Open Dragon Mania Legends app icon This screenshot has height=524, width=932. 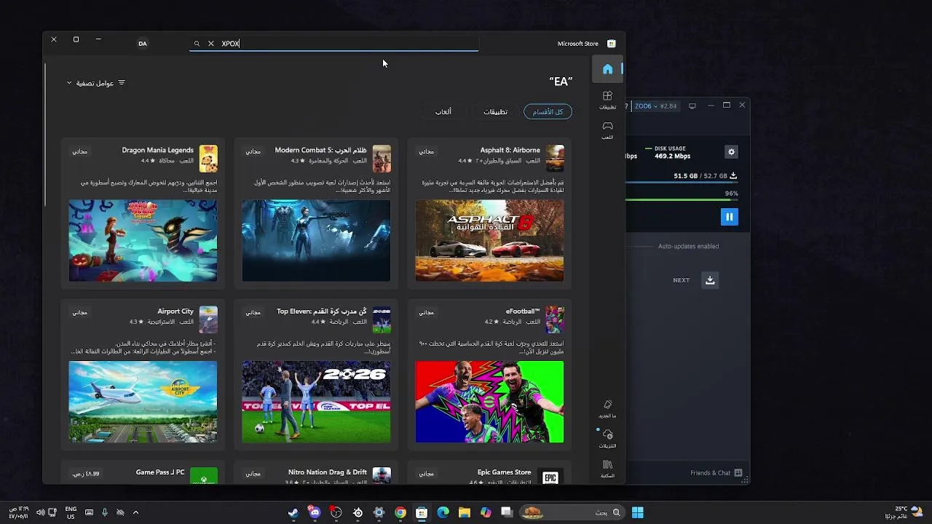click(x=208, y=158)
